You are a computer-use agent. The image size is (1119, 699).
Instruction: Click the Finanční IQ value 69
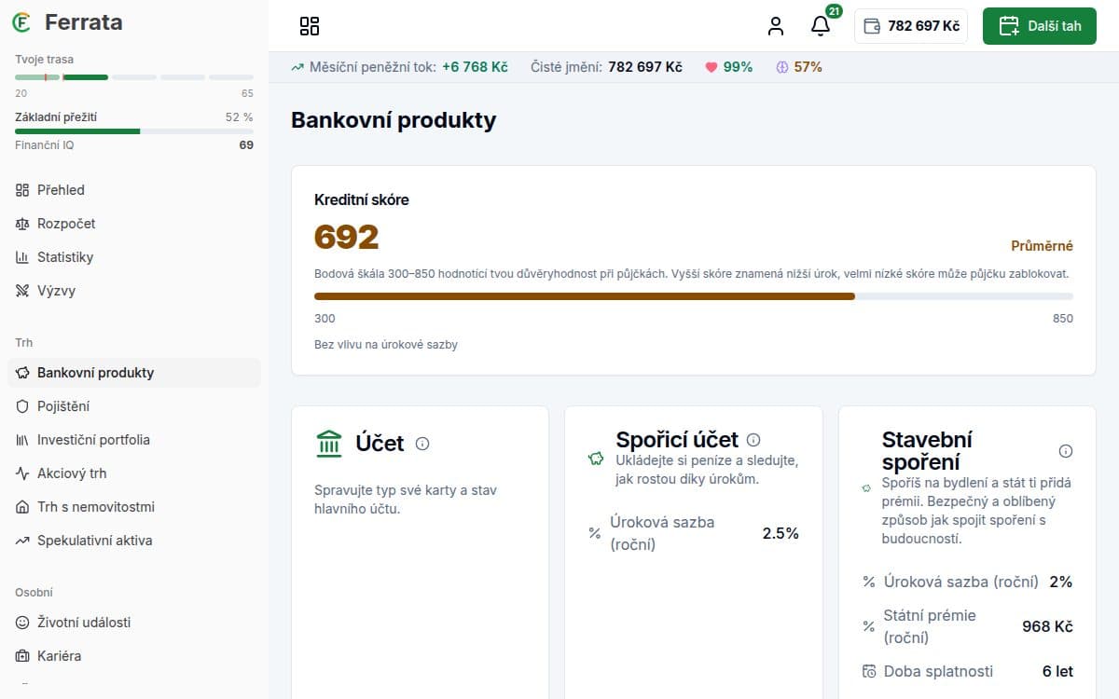coord(246,145)
